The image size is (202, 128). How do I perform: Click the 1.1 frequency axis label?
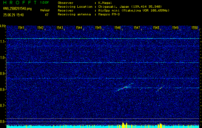(x=2, y=42)
